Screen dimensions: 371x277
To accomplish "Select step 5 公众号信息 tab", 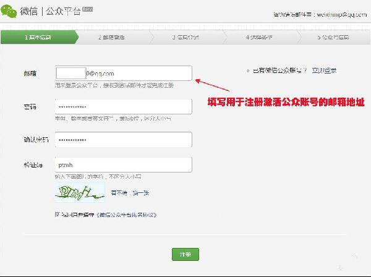I will click(x=334, y=37).
